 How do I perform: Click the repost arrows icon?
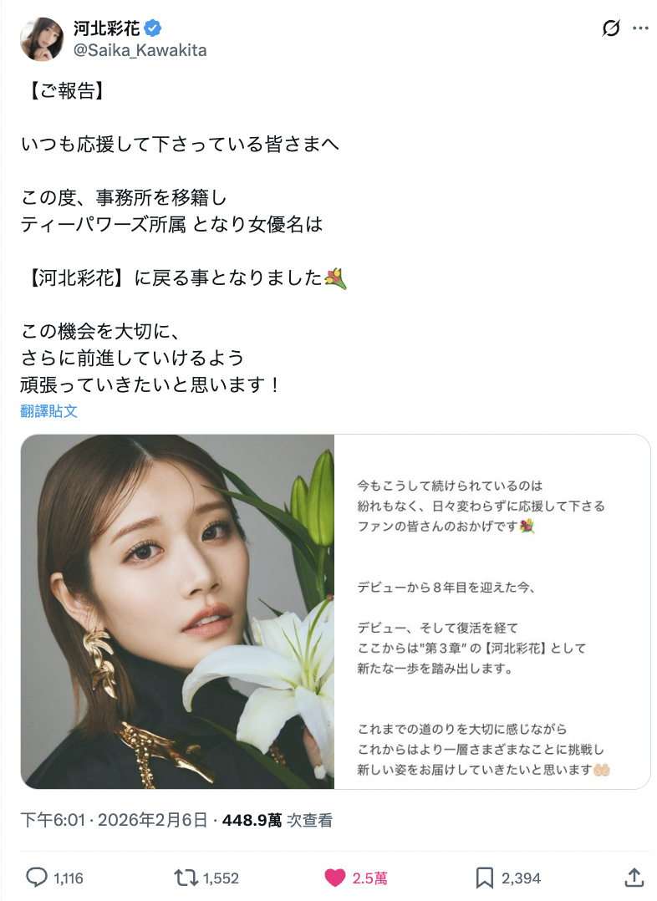click(186, 878)
